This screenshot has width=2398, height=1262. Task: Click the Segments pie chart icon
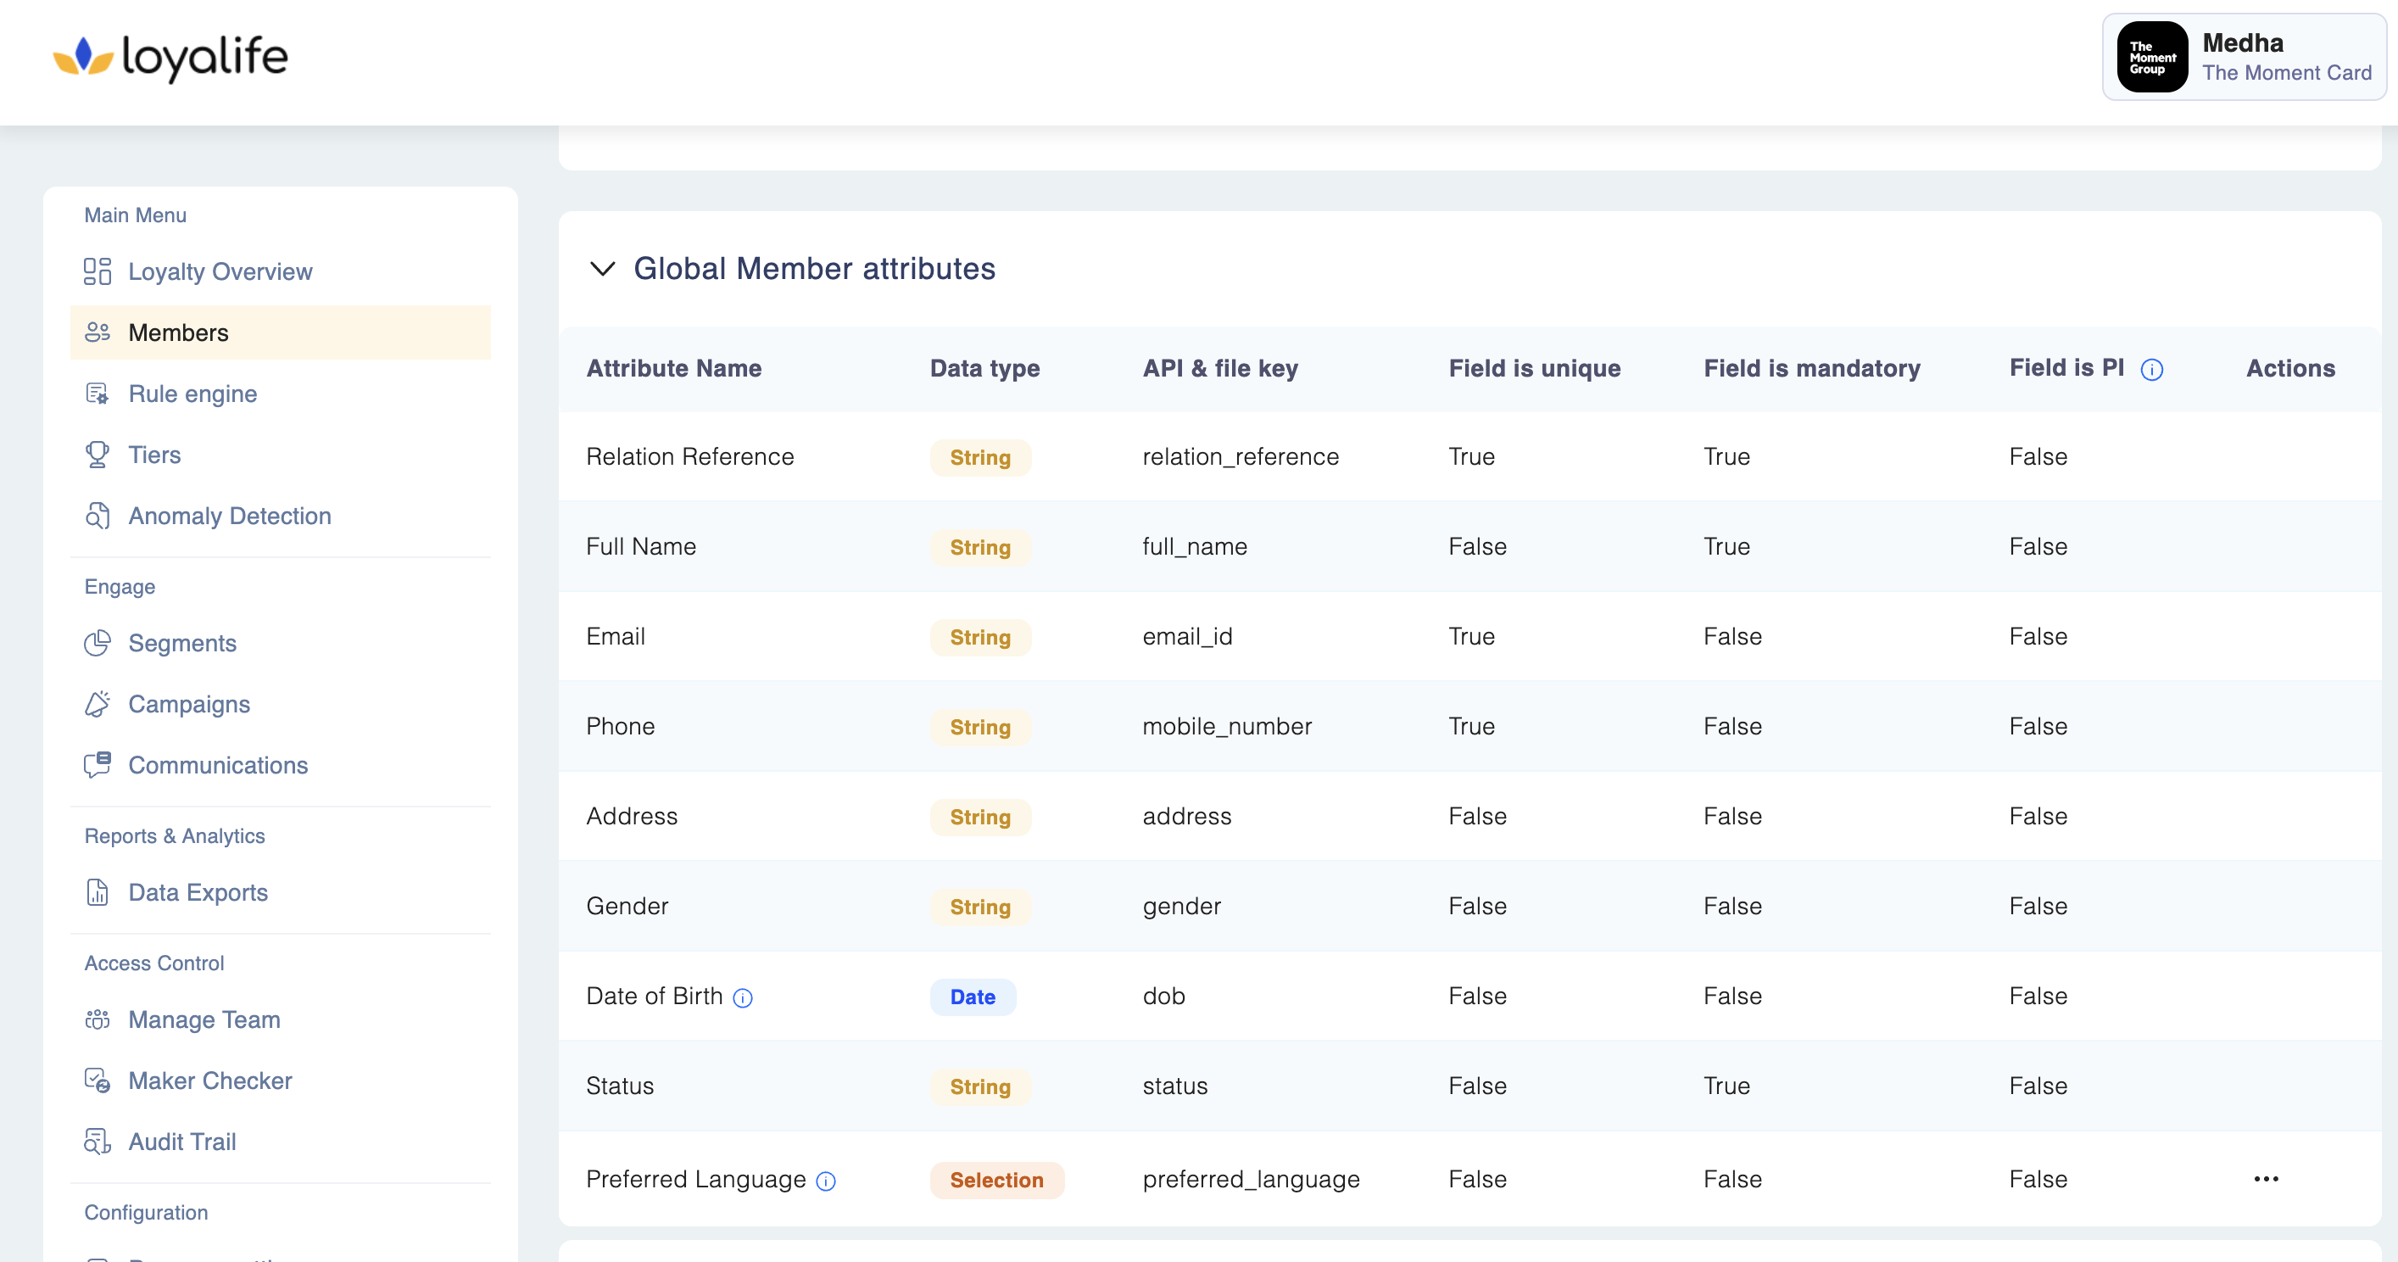(x=97, y=644)
